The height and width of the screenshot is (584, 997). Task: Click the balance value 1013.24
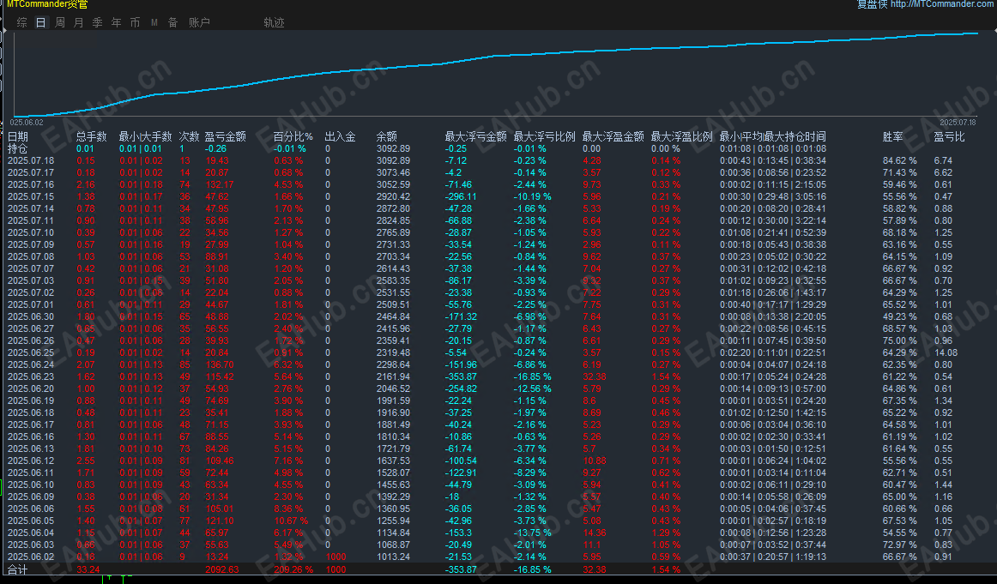(393, 557)
